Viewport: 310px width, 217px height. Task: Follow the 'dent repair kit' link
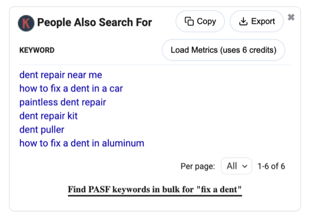coord(49,116)
